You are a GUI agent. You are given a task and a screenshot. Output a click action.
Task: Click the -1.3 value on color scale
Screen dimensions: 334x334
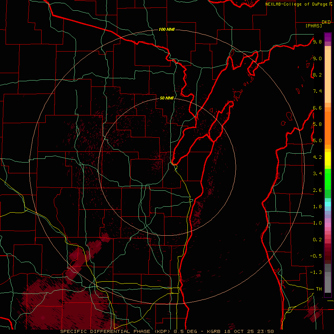(x=316, y=272)
